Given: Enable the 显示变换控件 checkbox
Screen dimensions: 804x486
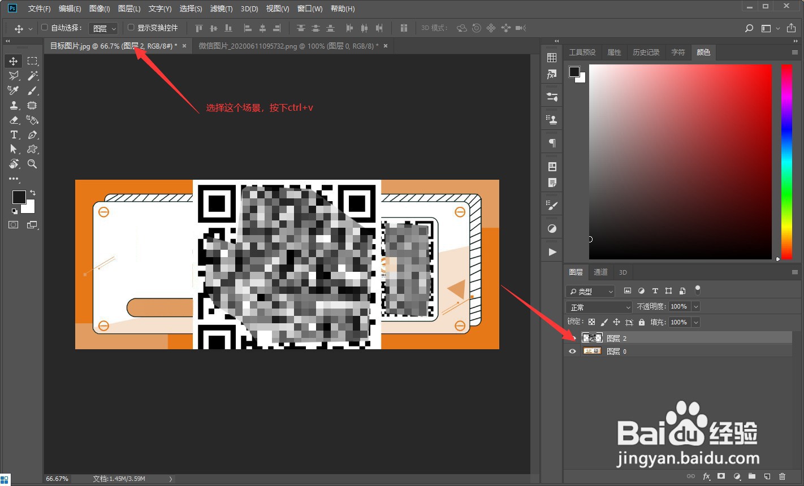Looking at the screenshot, I should (131, 28).
